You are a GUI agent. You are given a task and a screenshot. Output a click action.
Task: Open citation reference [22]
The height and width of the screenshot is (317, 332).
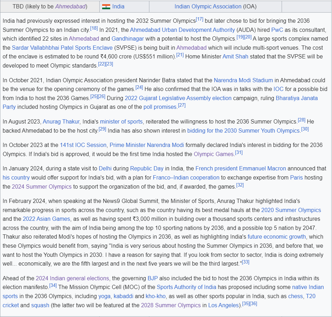[102, 64]
